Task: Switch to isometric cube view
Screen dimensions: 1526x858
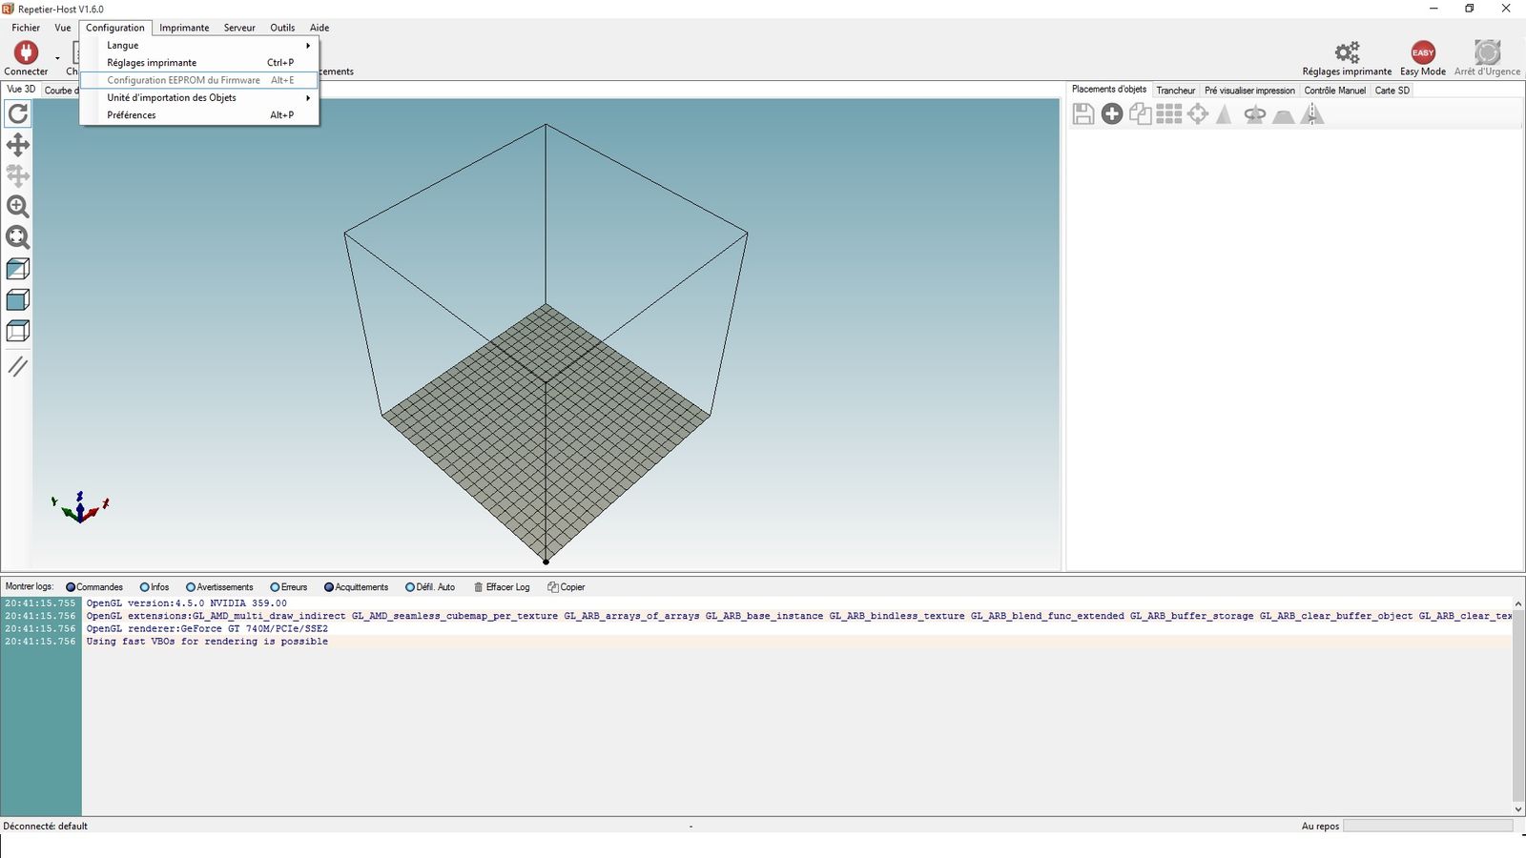Action: [18, 269]
